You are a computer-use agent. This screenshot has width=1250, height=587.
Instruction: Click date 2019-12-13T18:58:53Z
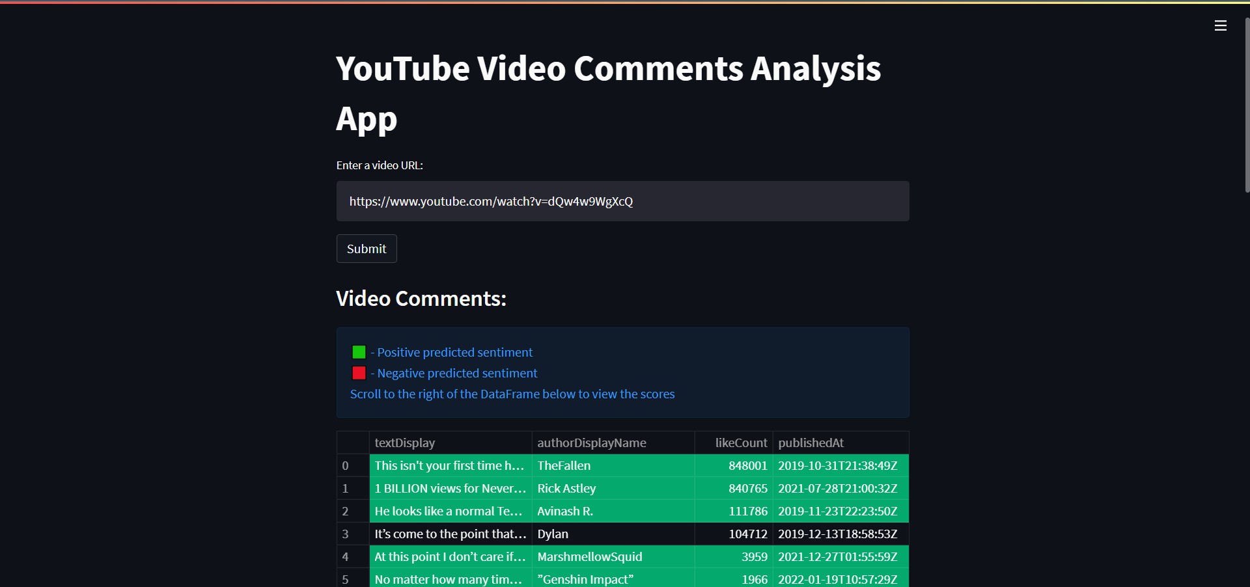[x=840, y=534]
